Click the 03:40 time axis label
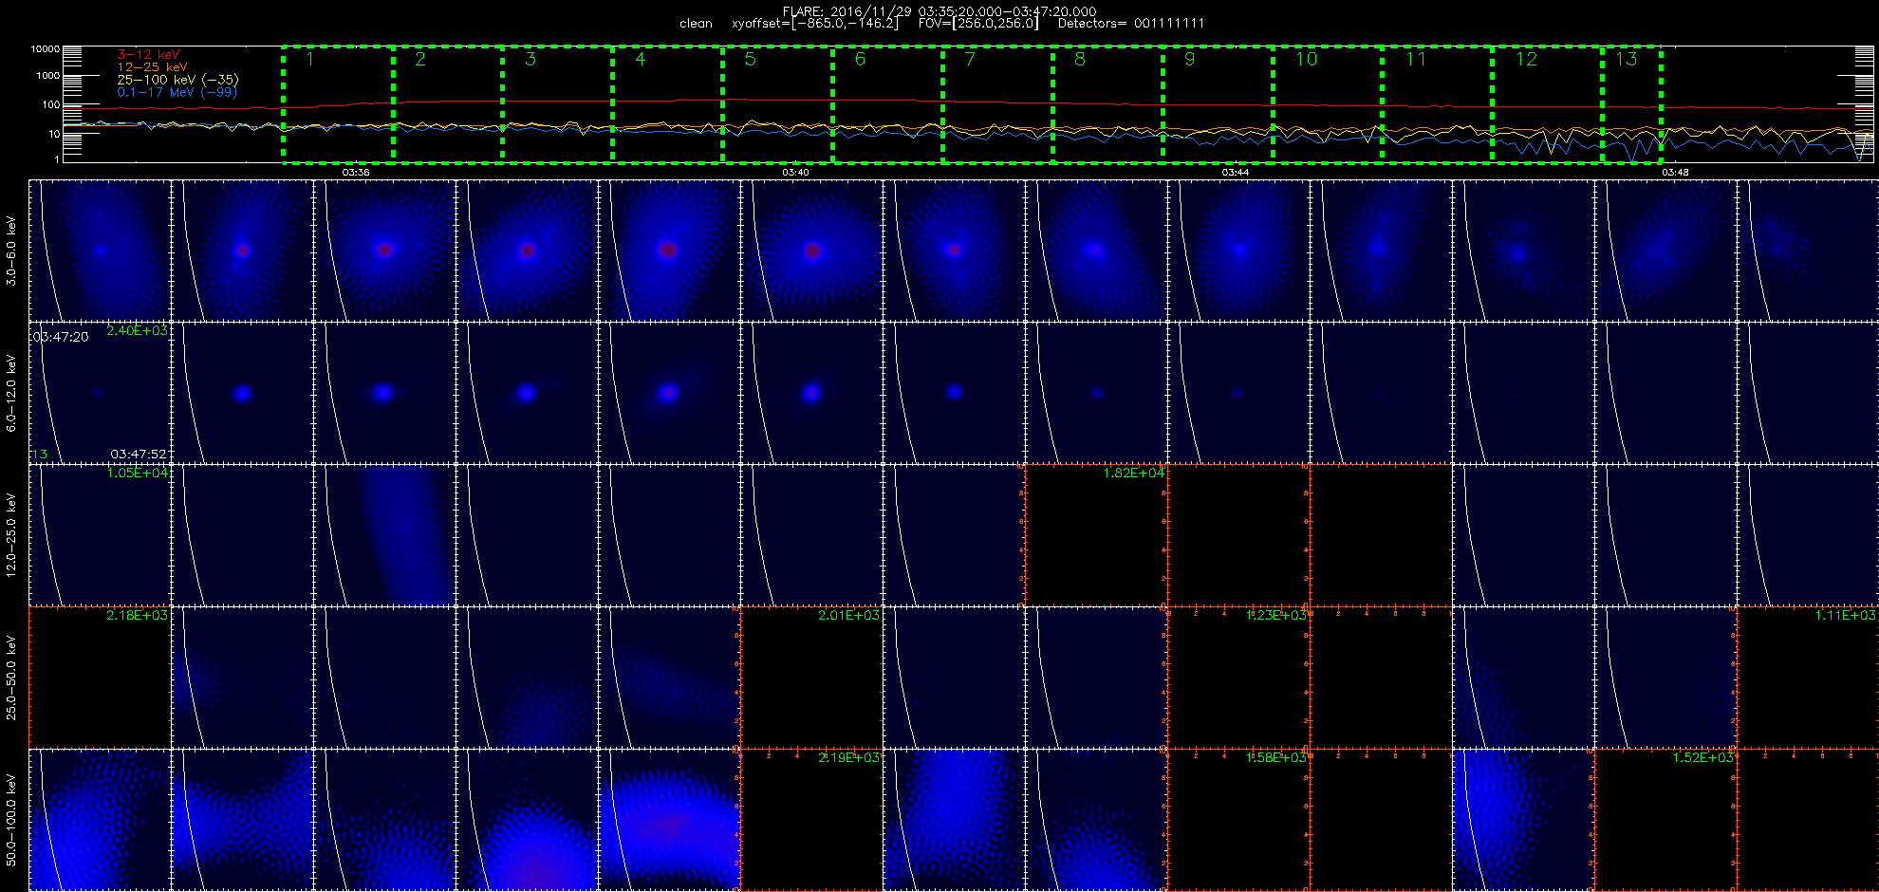Screen dimensions: 1879x892 click(795, 173)
